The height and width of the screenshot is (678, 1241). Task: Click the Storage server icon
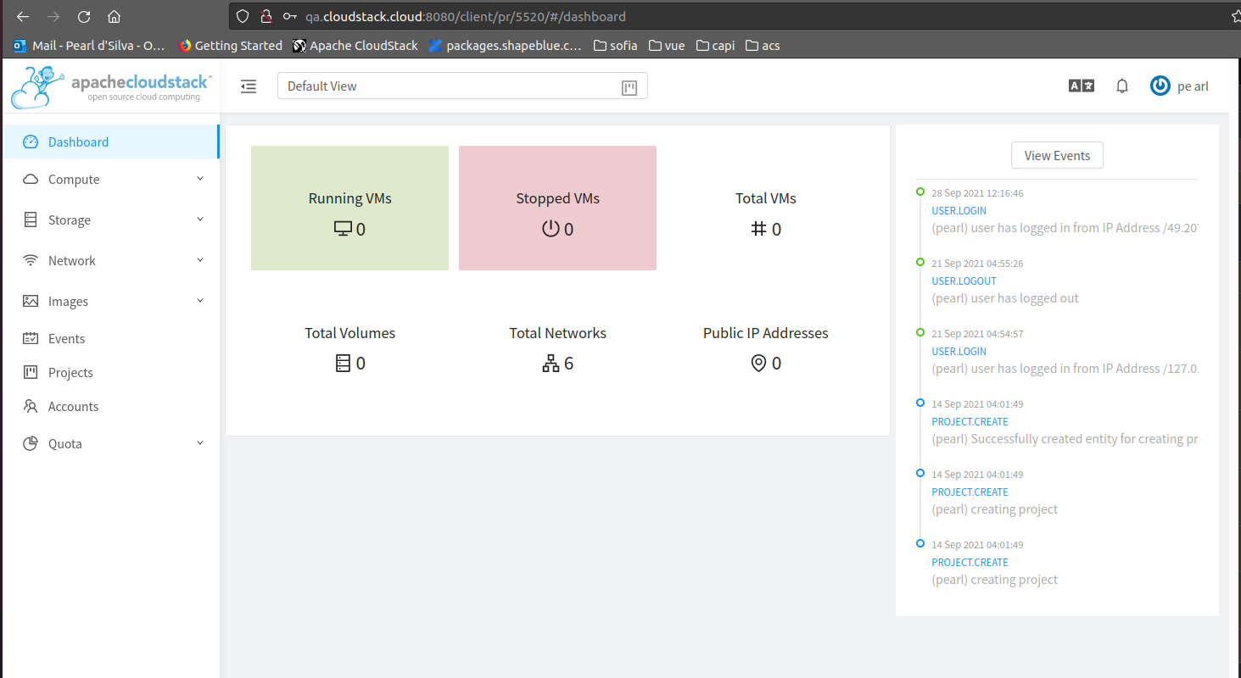[31, 220]
